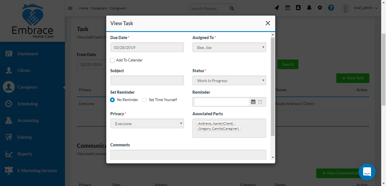This screenshot has height=186, width=386.
Task: Expand the Assigned To dropdown
Action: coord(229,48)
